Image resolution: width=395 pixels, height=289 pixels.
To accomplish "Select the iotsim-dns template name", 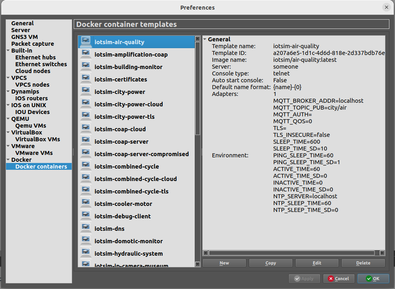I will tap(109, 229).
